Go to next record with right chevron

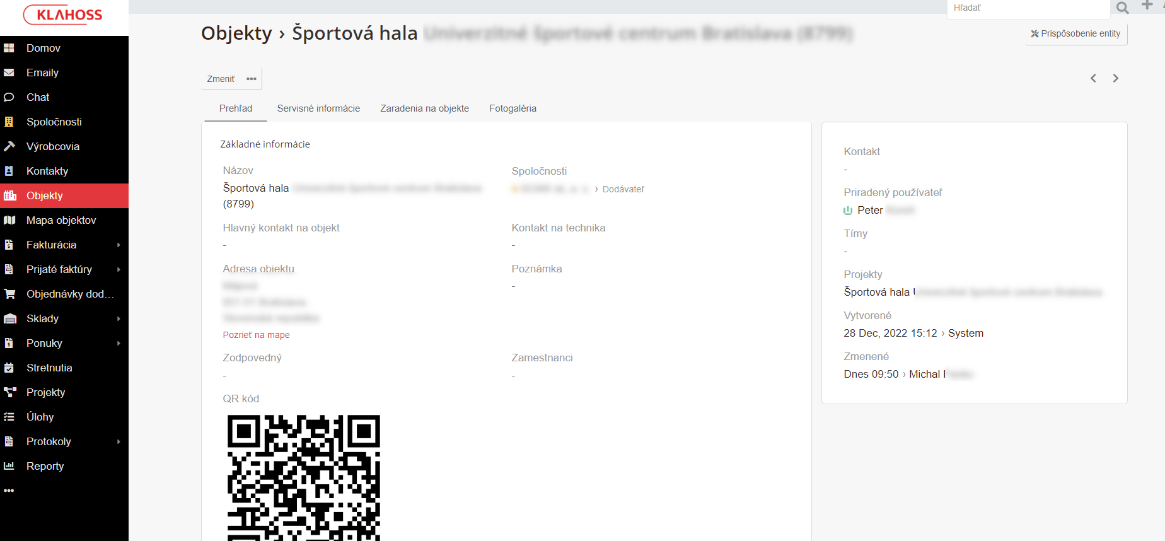(x=1115, y=78)
